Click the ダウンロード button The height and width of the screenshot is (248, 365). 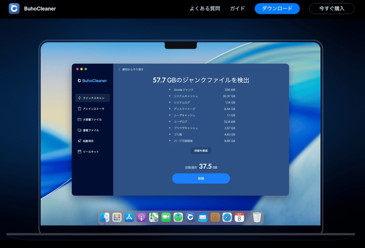277,9
